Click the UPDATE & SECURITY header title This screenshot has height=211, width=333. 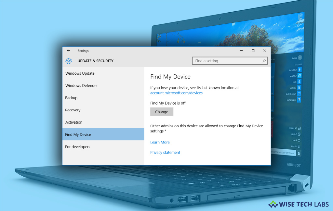(95, 61)
